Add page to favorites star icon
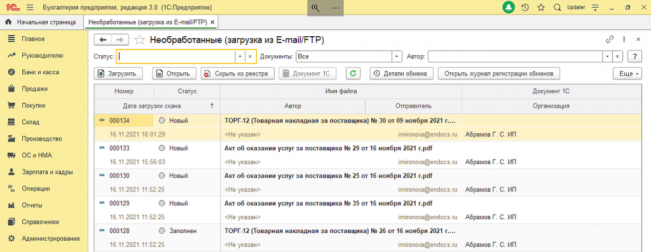The height and width of the screenshot is (252, 651). tap(540, 8)
